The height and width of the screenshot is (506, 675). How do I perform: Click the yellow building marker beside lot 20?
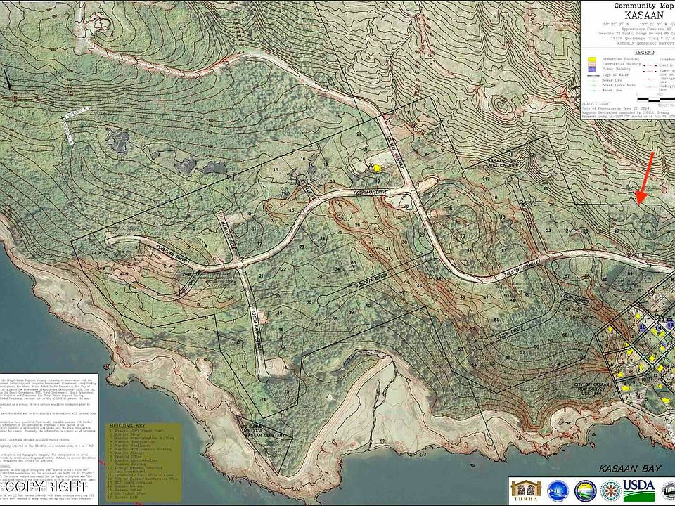point(378,168)
